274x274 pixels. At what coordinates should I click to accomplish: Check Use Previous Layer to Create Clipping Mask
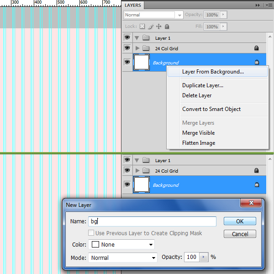(91, 233)
